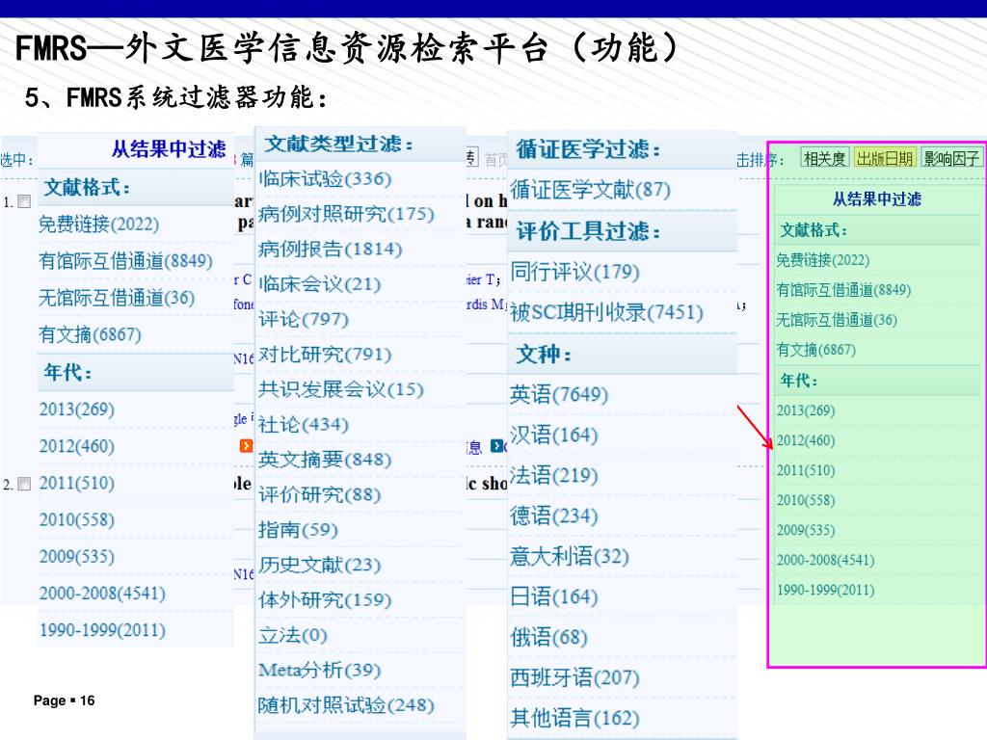The width and height of the screenshot is (987, 740).
Task: Click 无馆际互借通道(36) in the green panel
Action: point(837,320)
